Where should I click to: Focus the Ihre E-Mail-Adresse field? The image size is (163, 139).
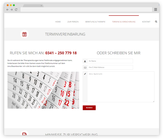[110, 67]
